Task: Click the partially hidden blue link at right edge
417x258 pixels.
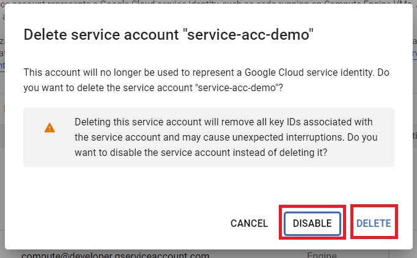Action: click(x=415, y=53)
